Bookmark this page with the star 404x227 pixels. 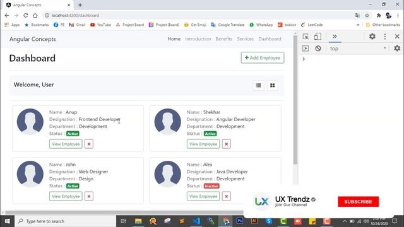point(367,15)
